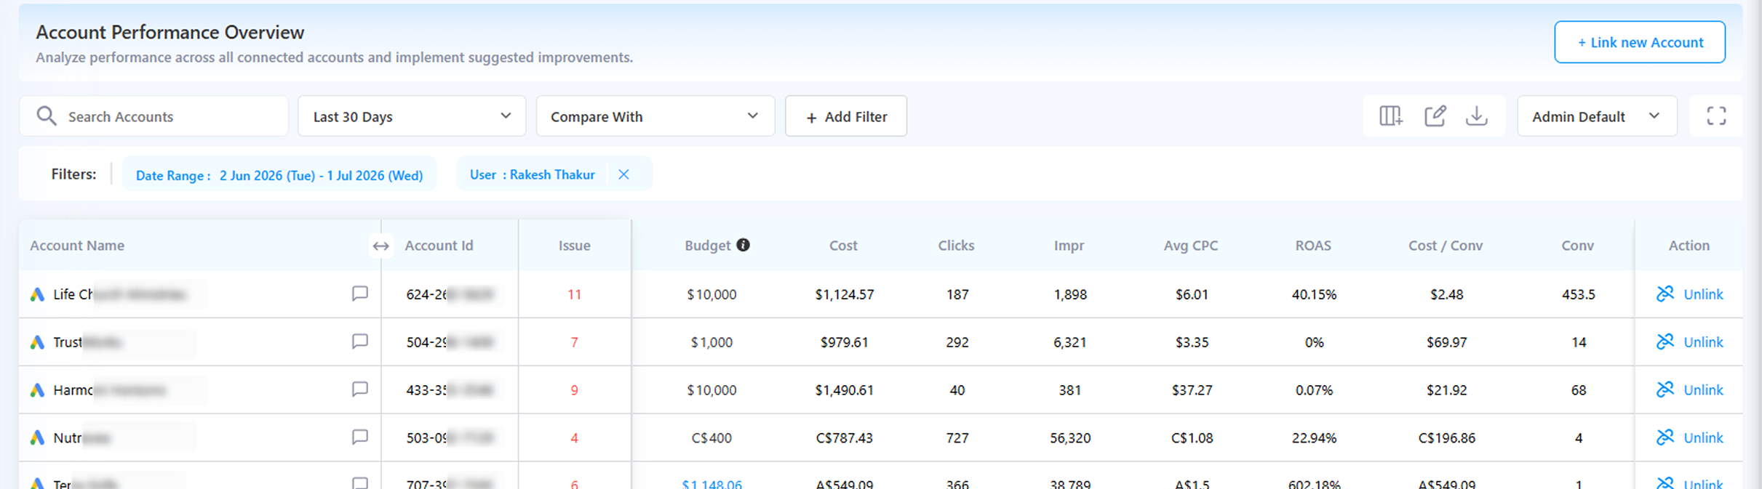This screenshot has height=489, width=1762.
Task: Unlink the Nutr account
Action: click(x=1703, y=438)
